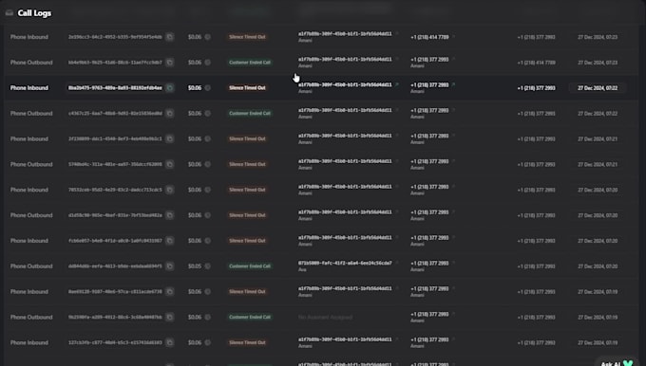Select call ID text starting 2f238899
Screen dimensions: 646x366
click(x=115, y=139)
